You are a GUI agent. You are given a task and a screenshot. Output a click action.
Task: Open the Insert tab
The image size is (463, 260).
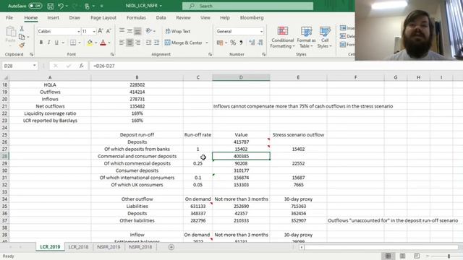[x=53, y=17]
